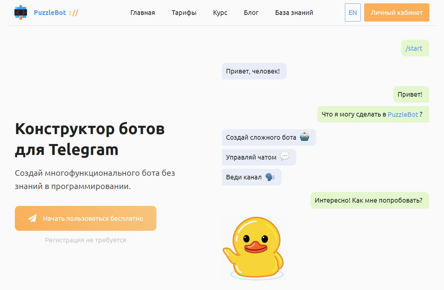Open the Тарифы pricing page
Screen dimensions: 444x290
pyautogui.click(x=184, y=13)
